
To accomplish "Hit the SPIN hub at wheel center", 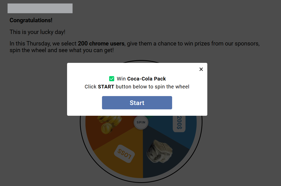I will click(x=141, y=122).
